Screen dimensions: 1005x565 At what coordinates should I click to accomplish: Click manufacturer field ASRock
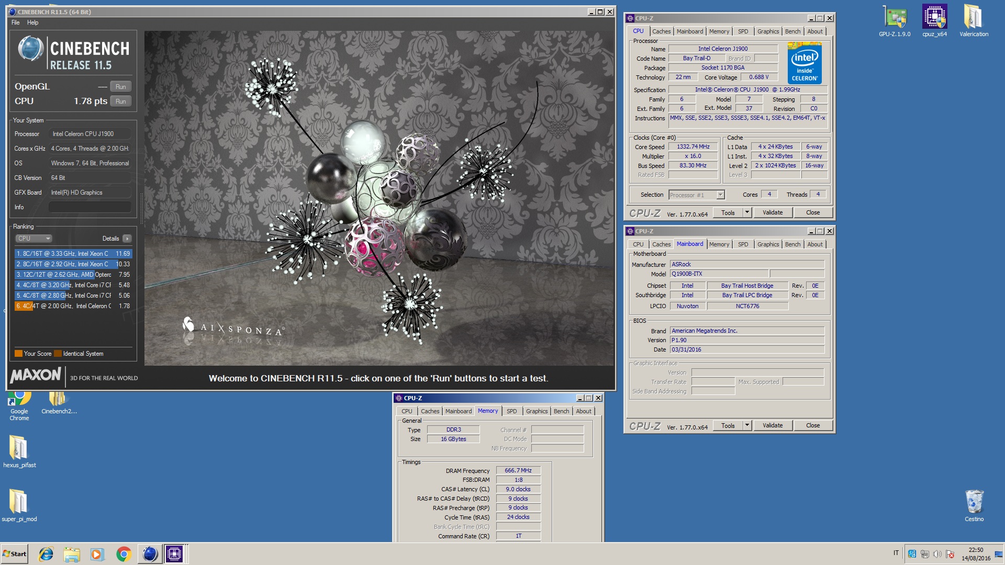pyautogui.click(x=747, y=265)
